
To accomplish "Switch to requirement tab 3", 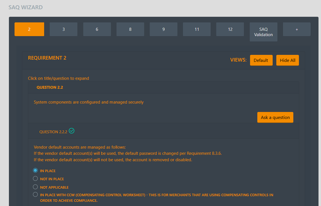I will coord(64,29).
